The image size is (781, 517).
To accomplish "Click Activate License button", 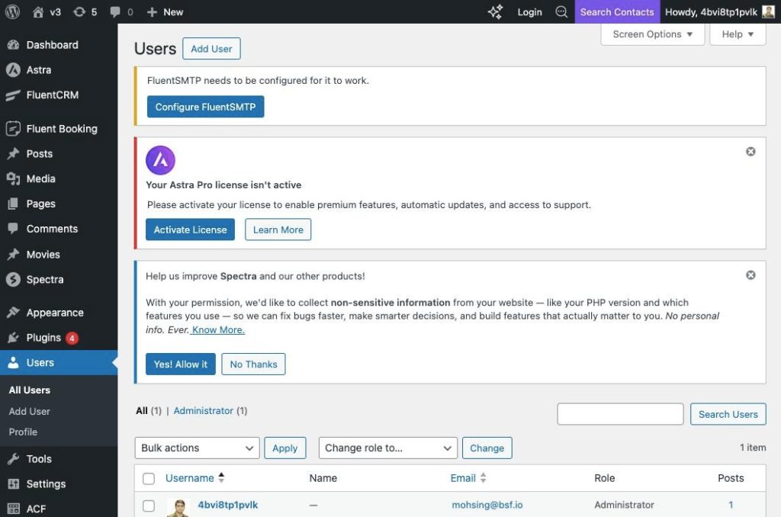I will [190, 230].
